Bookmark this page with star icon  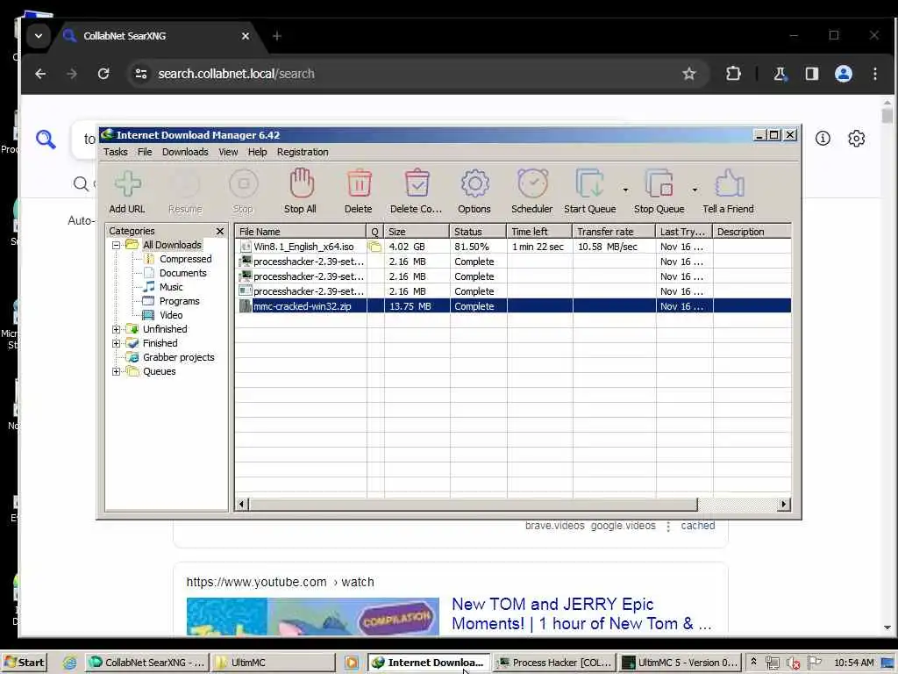[689, 74]
